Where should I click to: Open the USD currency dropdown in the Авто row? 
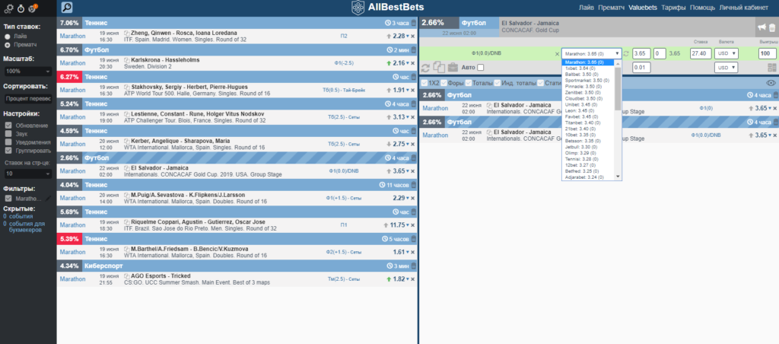tap(727, 68)
